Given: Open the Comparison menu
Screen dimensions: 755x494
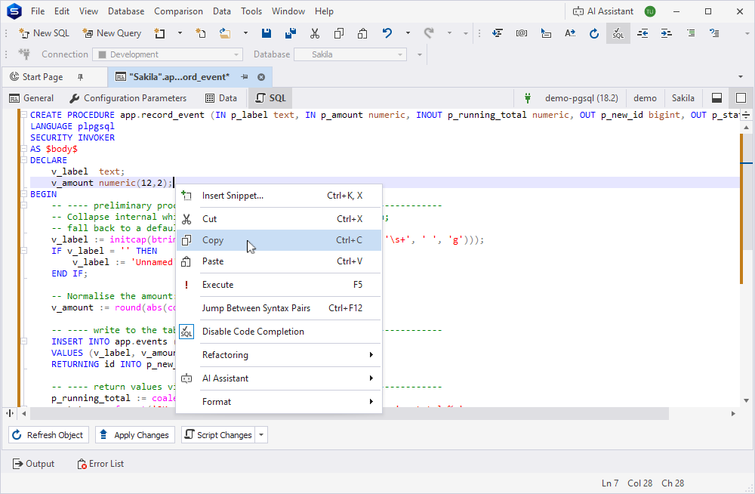Looking at the screenshot, I should (178, 11).
